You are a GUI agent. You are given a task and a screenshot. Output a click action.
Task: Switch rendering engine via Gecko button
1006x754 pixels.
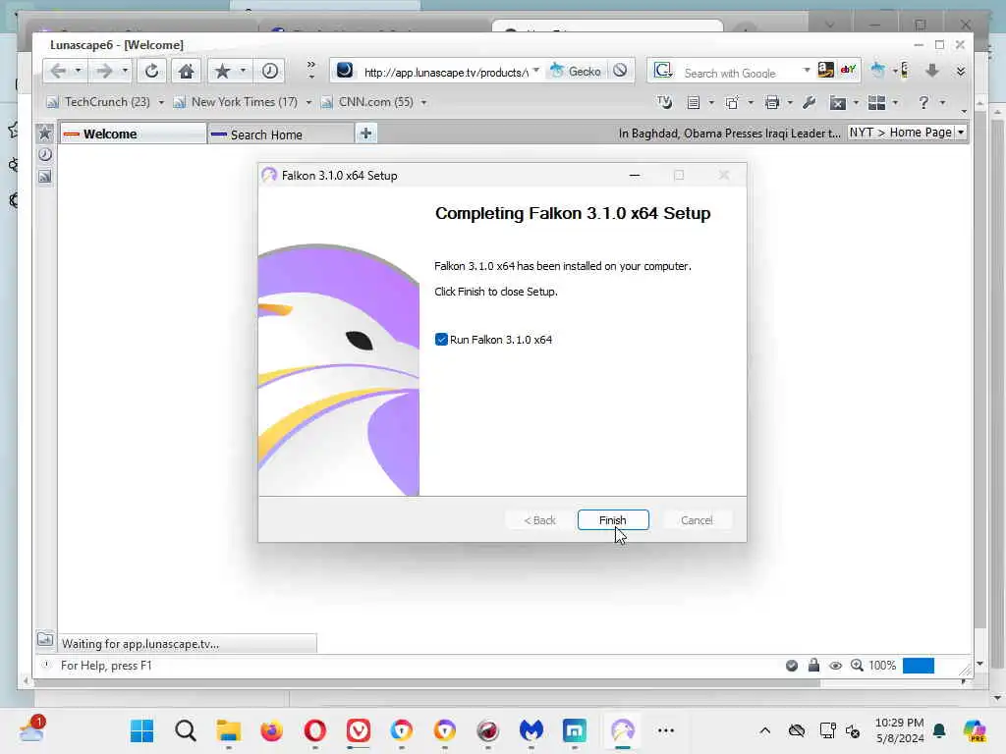[x=576, y=71]
